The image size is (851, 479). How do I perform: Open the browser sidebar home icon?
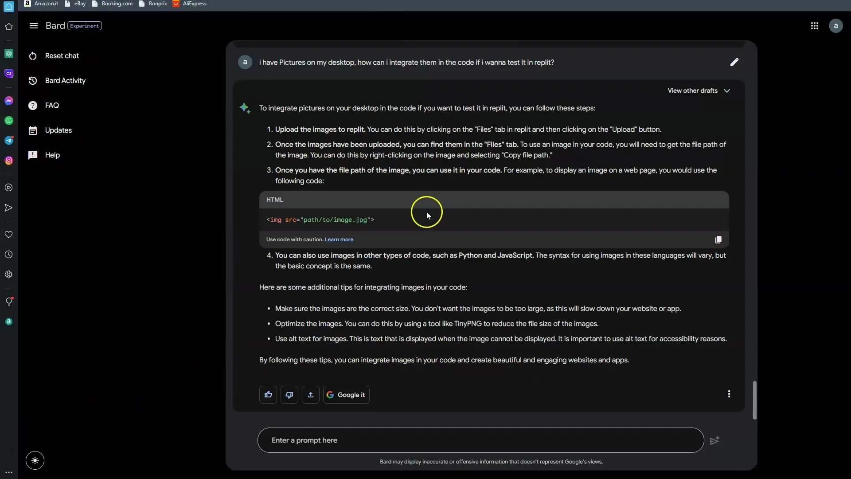pyautogui.click(x=8, y=6)
